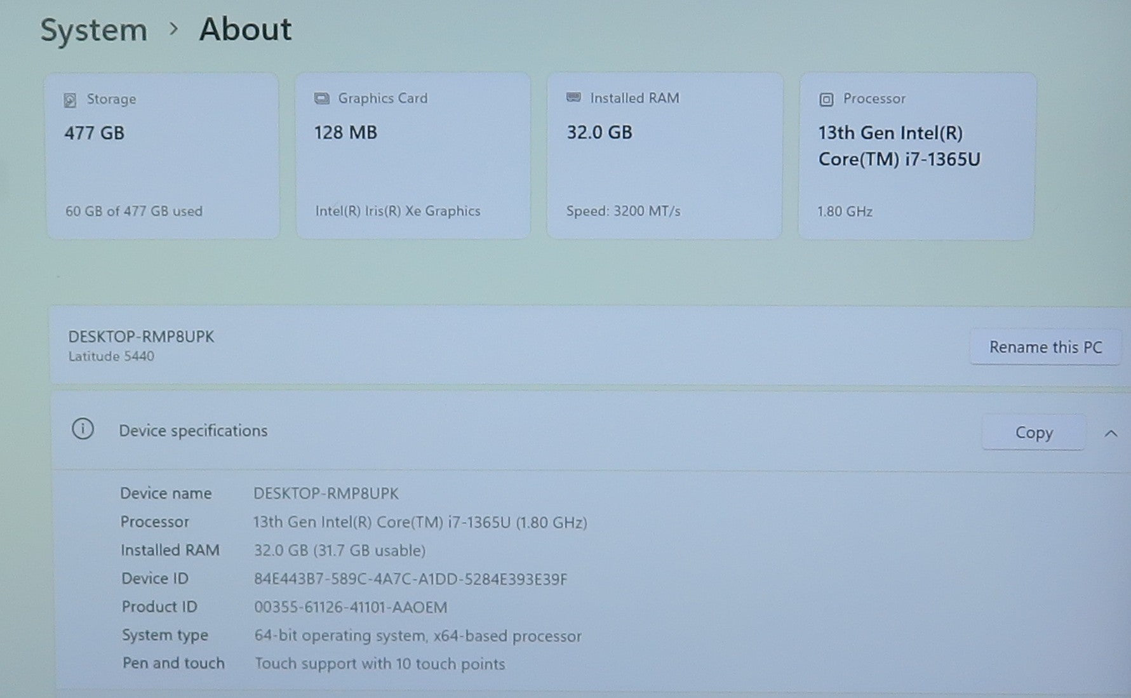Click the Installed RAM icon
This screenshot has width=1131, height=698.
coord(573,97)
